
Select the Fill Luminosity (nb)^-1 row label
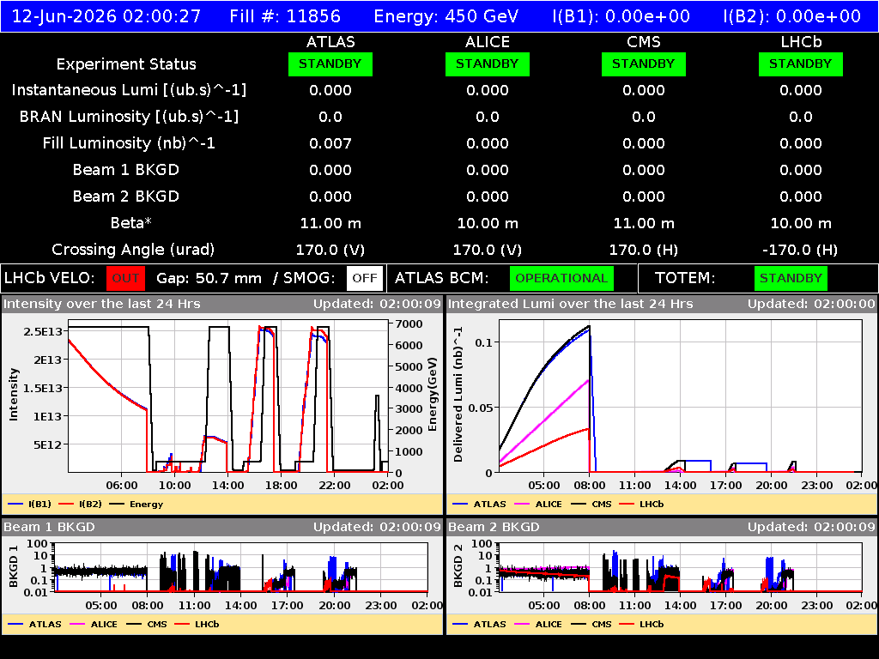(129, 143)
